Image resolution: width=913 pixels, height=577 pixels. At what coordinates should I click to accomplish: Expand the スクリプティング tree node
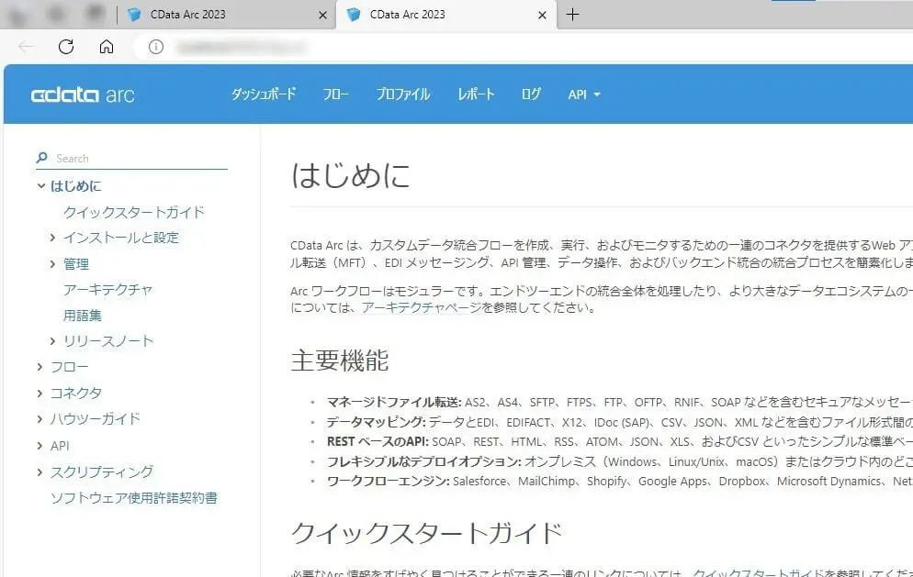click(x=39, y=472)
